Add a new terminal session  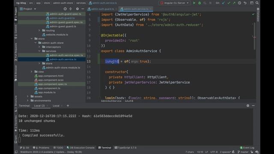coord(68,106)
